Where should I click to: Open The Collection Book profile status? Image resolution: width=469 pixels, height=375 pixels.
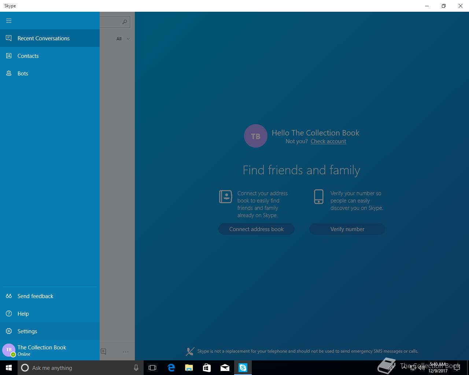(50, 350)
